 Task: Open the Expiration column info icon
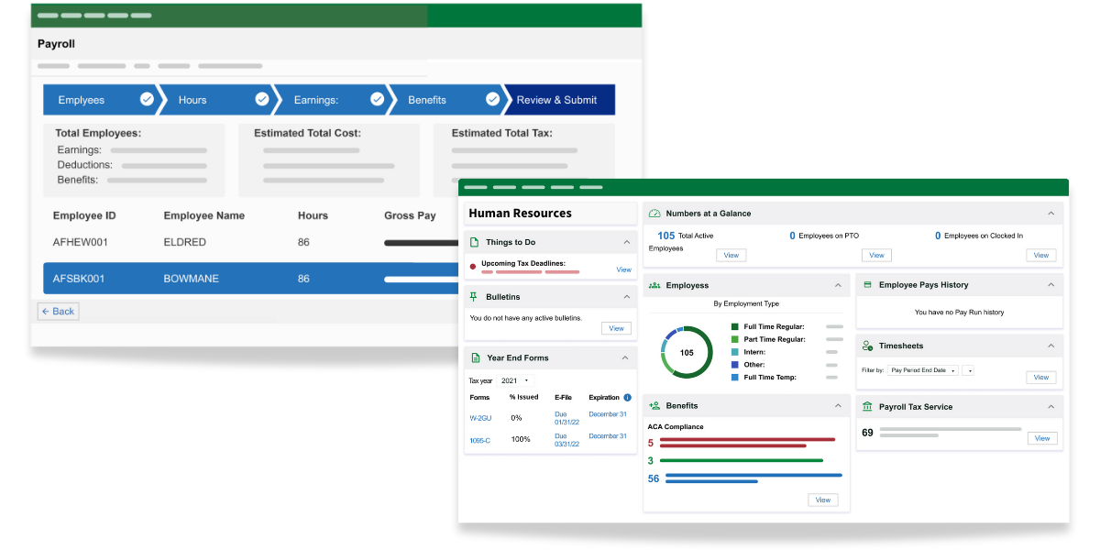[x=627, y=397]
